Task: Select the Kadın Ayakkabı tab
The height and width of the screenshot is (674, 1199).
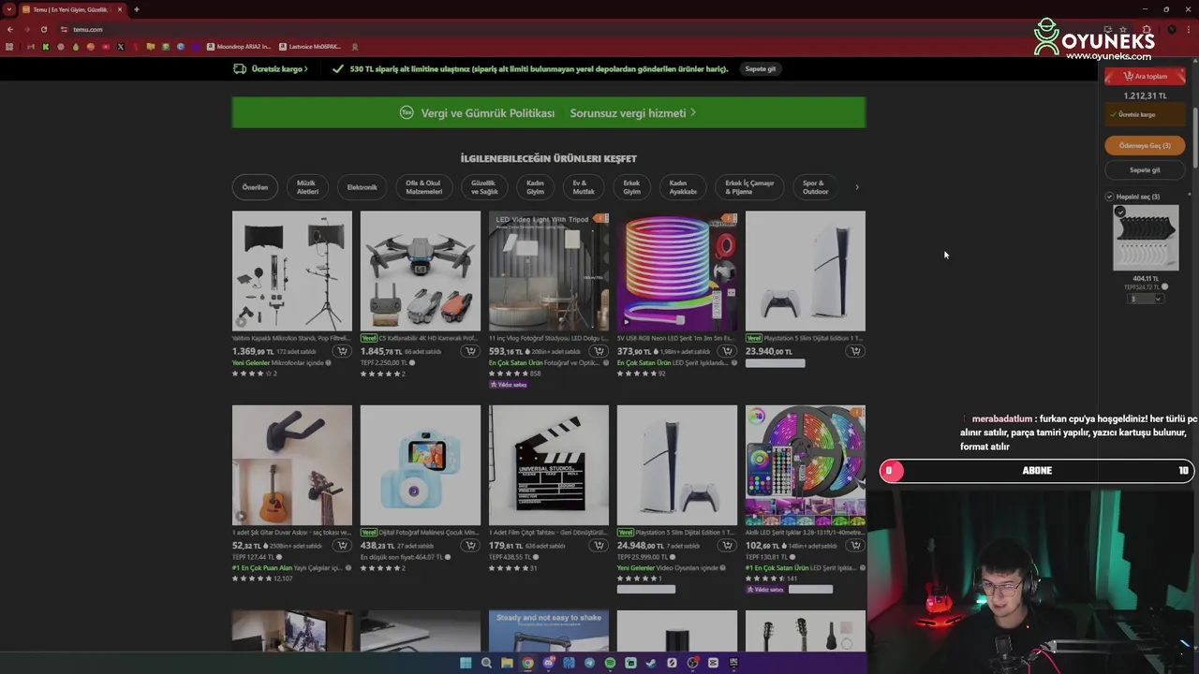Action: [x=683, y=187]
